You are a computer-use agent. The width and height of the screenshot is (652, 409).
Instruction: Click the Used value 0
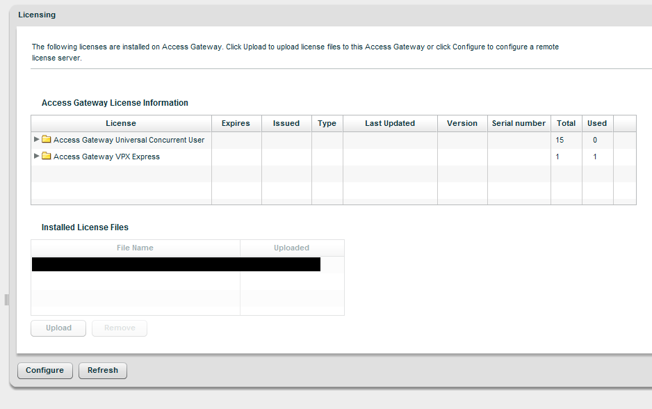pos(595,141)
